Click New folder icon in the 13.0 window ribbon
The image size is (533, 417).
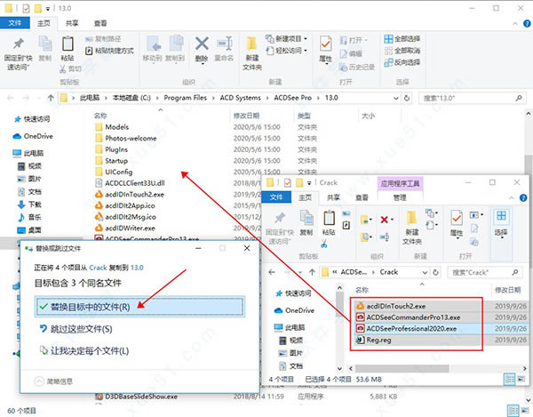[251, 44]
